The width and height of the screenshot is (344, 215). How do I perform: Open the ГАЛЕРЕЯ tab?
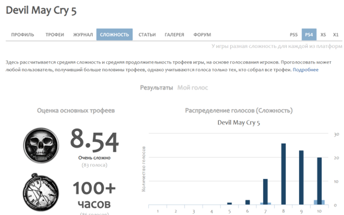click(174, 35)
